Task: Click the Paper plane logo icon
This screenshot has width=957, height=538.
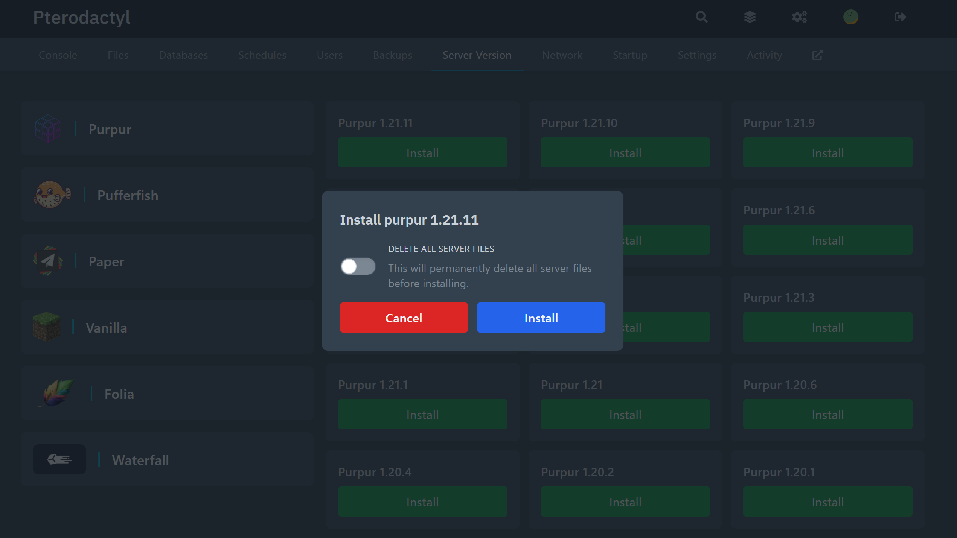Action: pos(48,261)
